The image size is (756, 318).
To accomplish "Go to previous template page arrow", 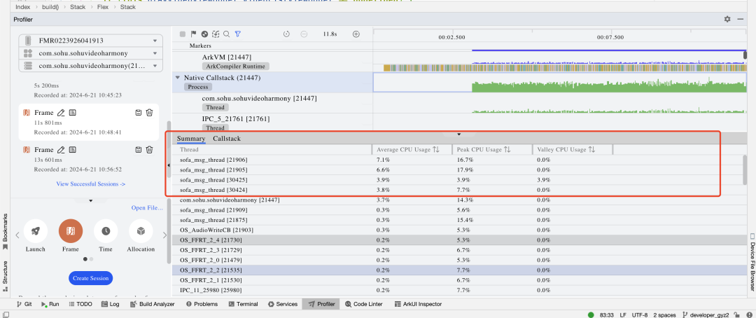I will (x=17, y=235).
